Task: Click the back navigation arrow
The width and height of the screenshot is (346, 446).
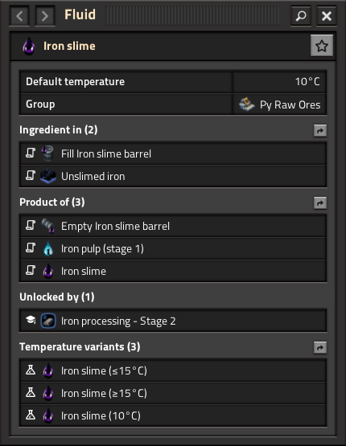Action: (x=19, y=16)
